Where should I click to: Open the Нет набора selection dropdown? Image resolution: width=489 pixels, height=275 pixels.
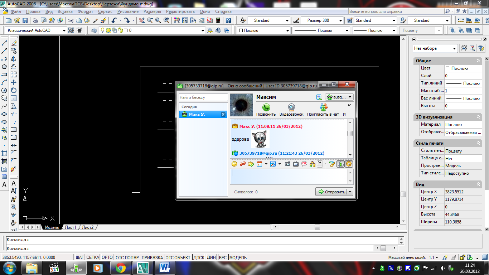(x=454, y=48)
